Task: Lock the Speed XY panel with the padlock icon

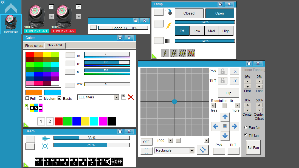Action: 136,20
